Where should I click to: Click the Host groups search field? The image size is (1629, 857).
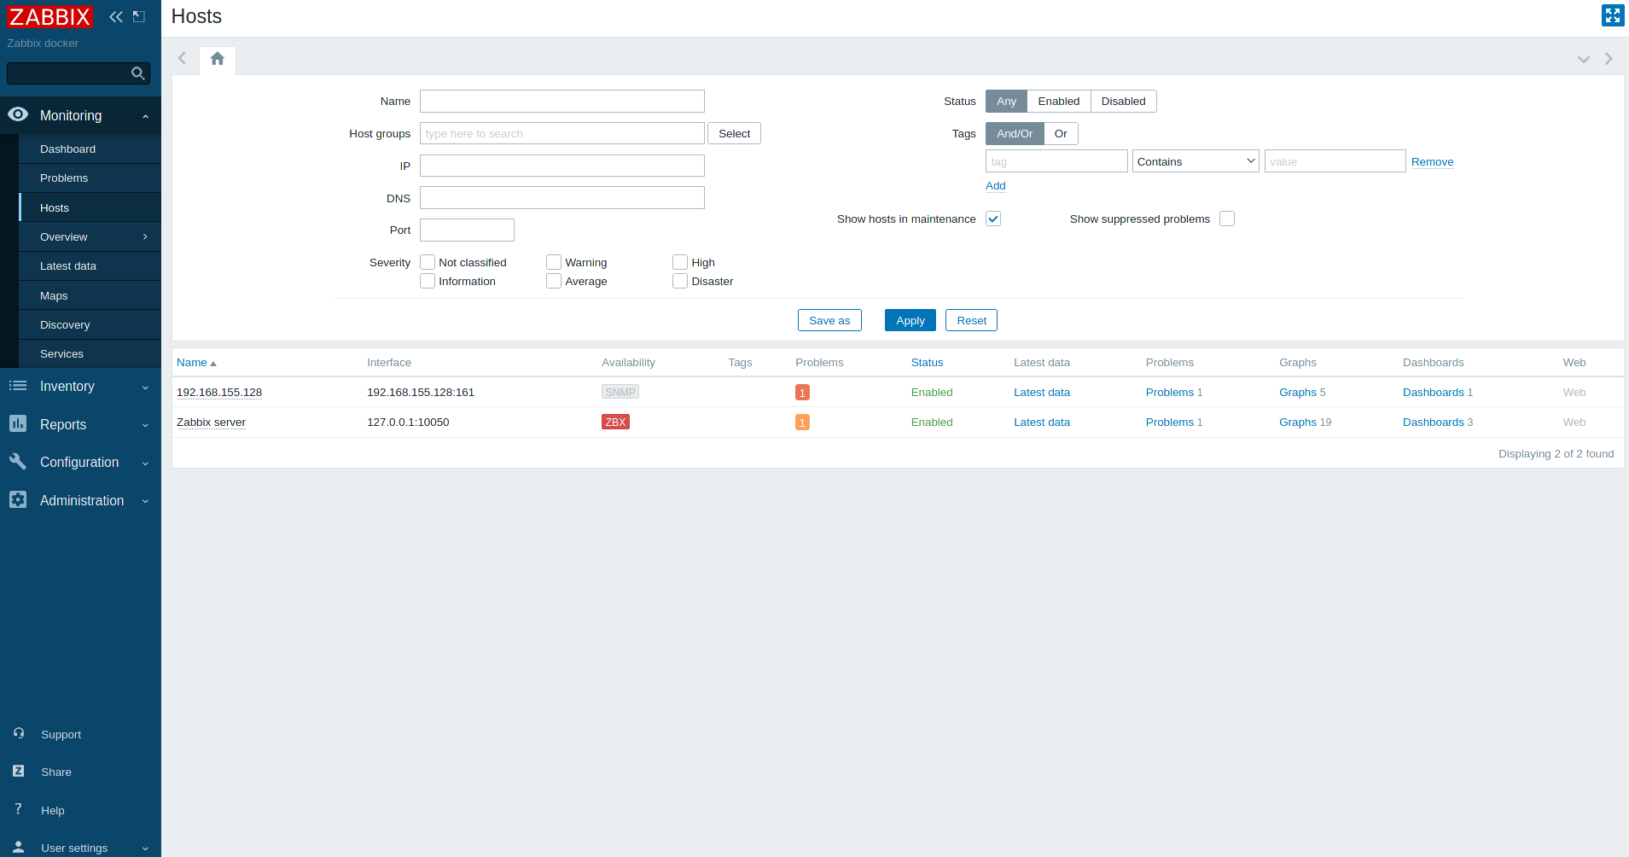pyautogui.click(x=561, y=134)
